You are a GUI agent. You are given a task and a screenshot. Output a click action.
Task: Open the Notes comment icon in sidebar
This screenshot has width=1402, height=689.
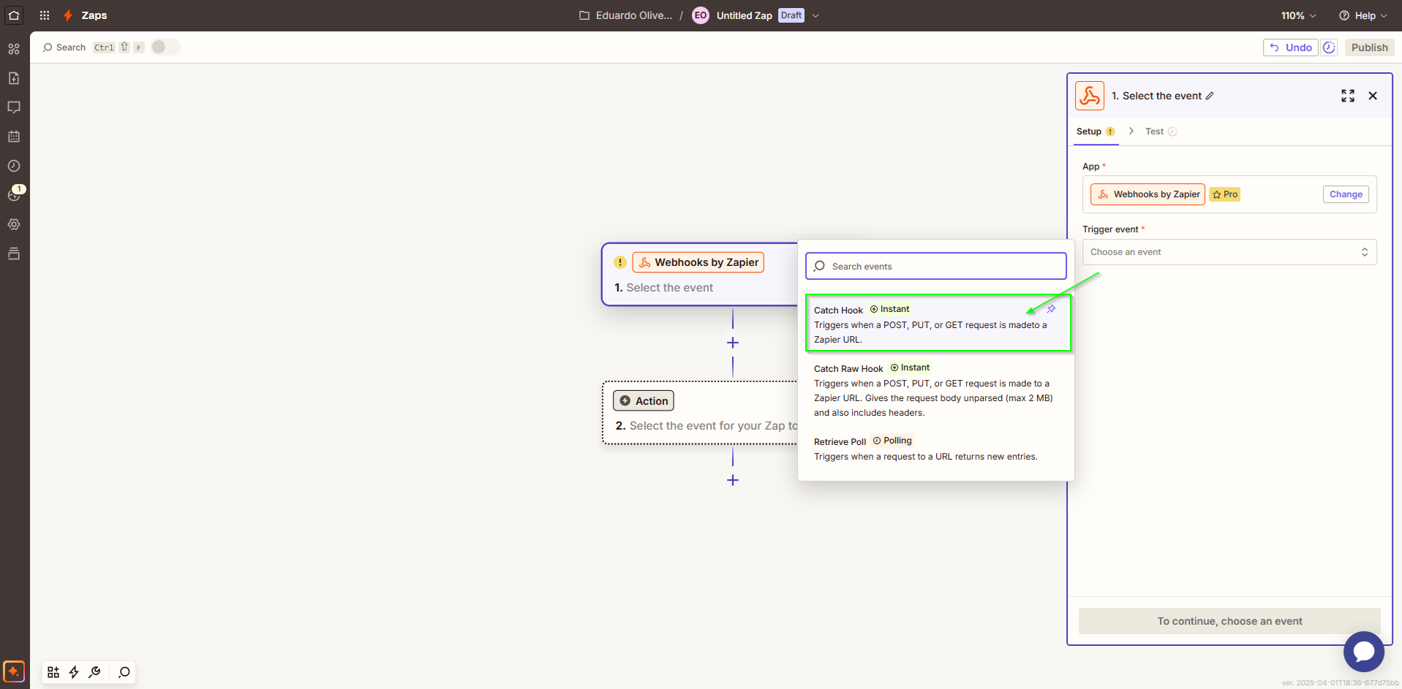14,107
